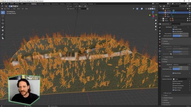Screen dimensions: 191x107
Task: Enable Global Coordinates checkbox
Action: pyautogui.click(x=173, y=86)
